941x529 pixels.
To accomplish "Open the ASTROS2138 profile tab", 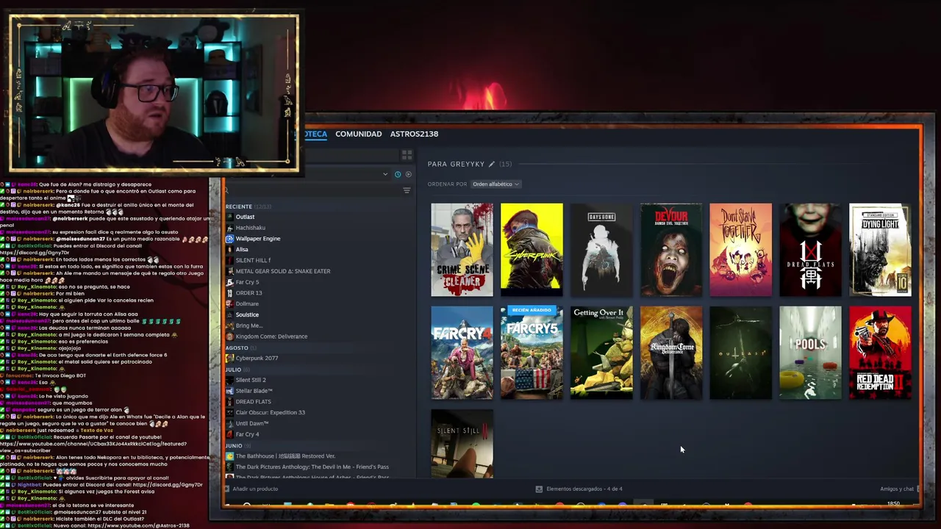I will point(414,134).
